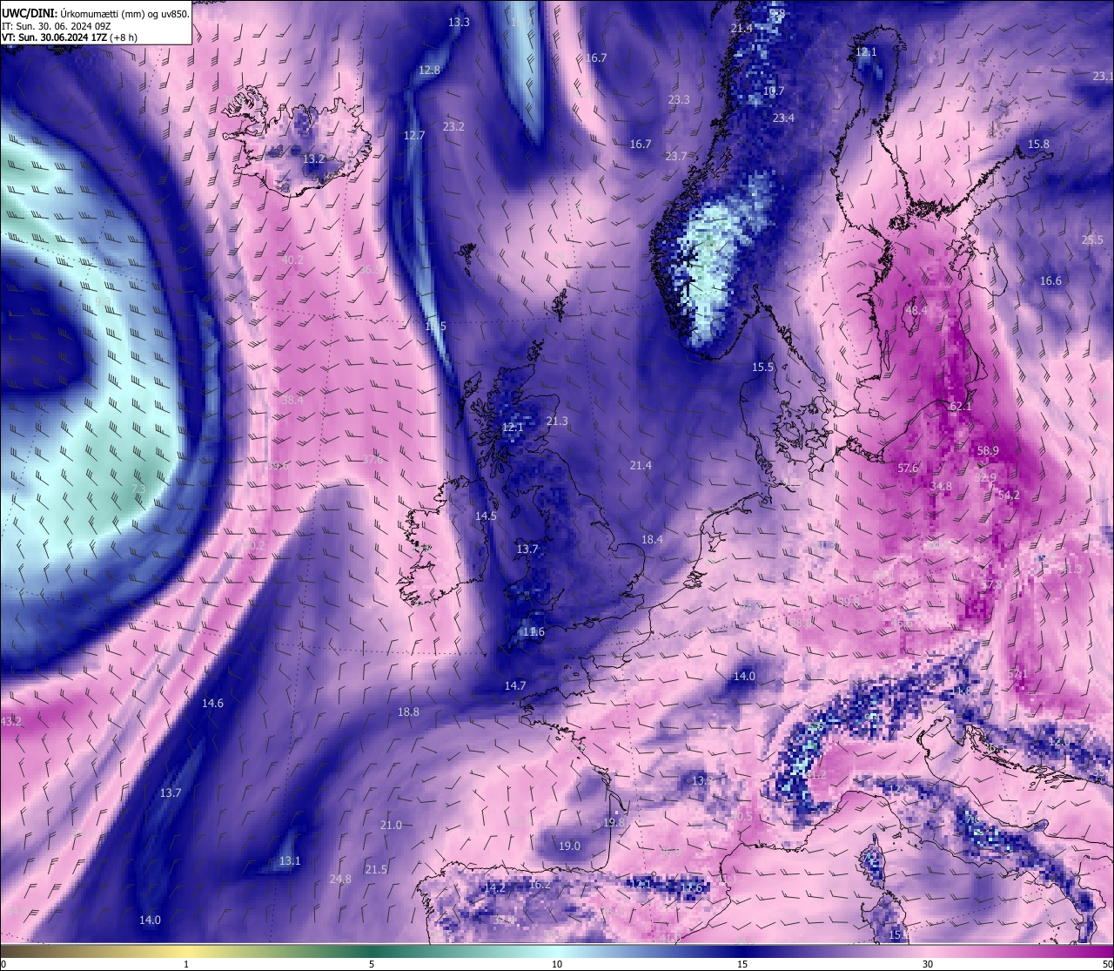This screenshot has width=1114, height=971.
Task: Click the '0' tick label on the colour scale
Action: tap(3, 964)
